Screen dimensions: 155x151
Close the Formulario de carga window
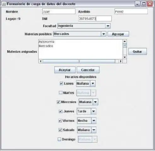150,4
